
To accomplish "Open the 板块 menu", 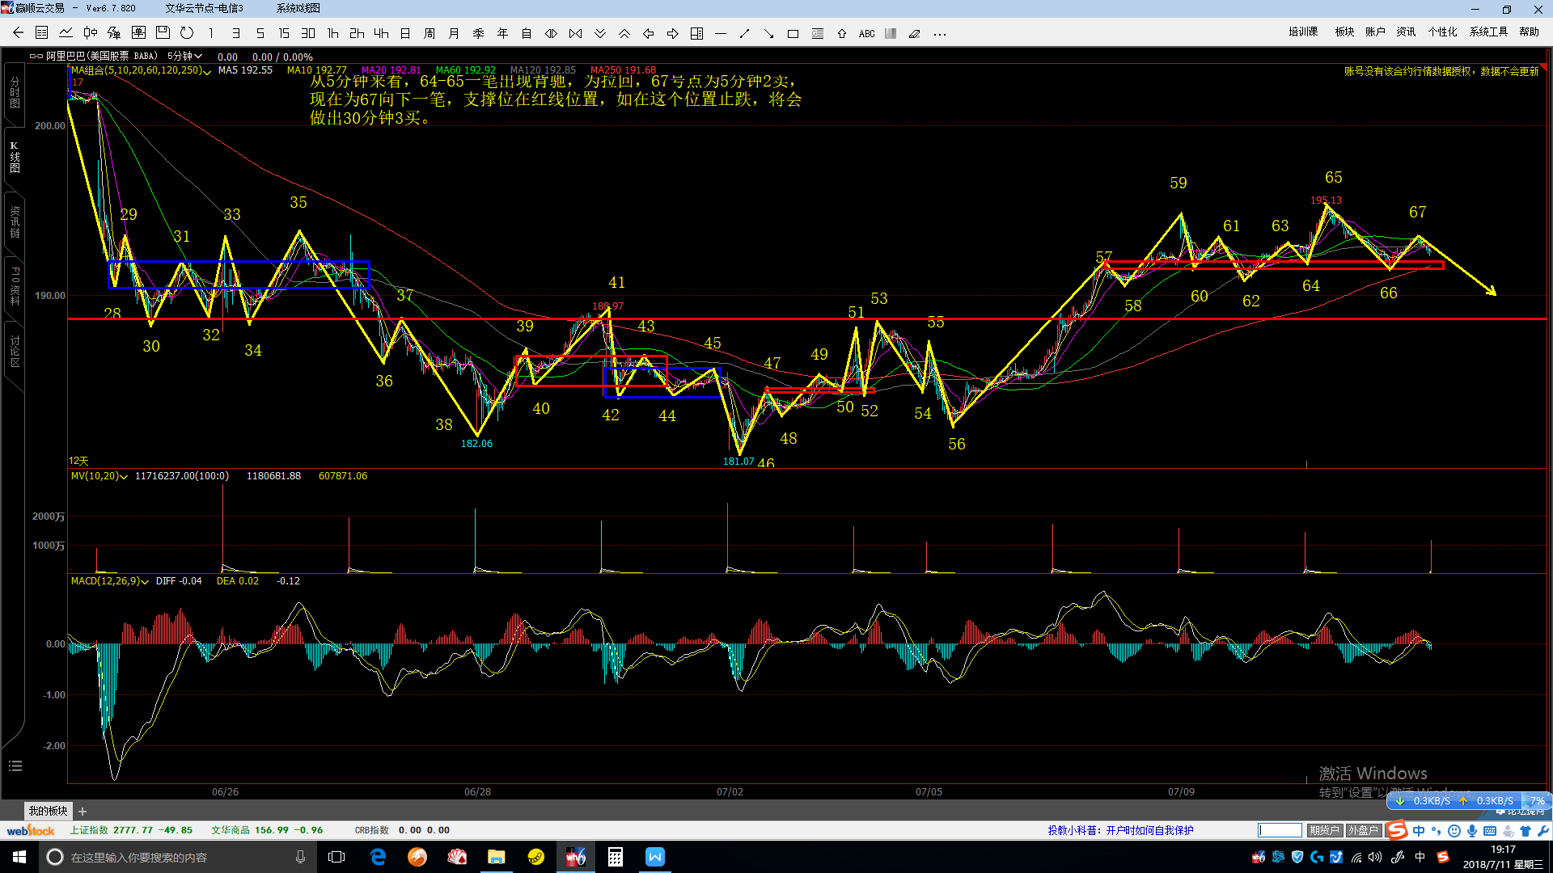I will [x=1344, y=32].
